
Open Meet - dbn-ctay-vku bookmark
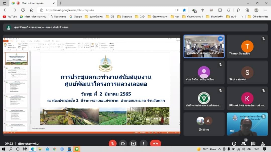33,17
